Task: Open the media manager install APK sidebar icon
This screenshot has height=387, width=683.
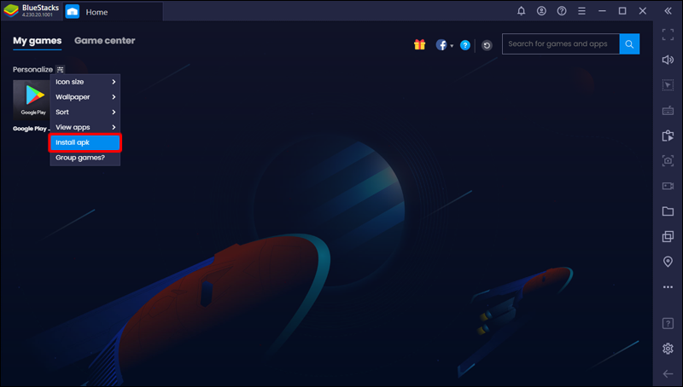Action: click(x=668, y=136)
